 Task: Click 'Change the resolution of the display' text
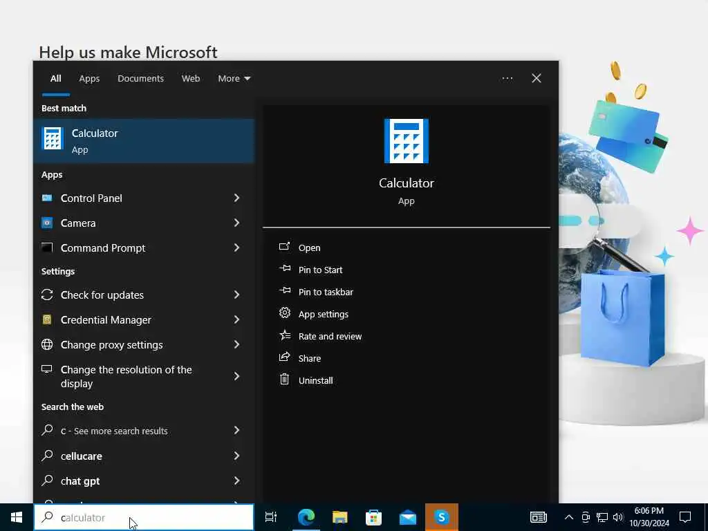coord(126,376)
